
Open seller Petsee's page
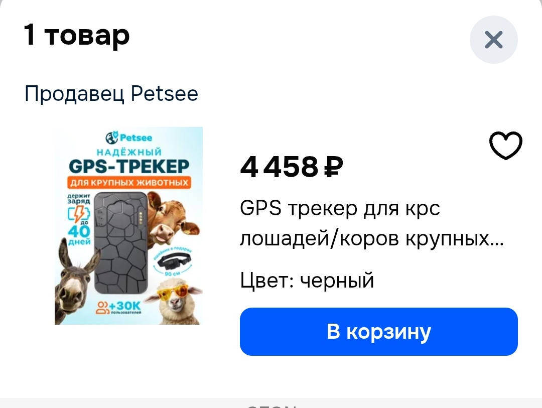pos(111,94)
